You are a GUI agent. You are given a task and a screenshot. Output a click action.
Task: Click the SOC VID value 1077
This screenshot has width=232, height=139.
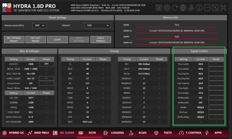pyautogui.click(x=31, y=98)
